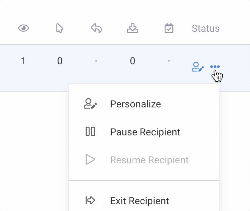
Task: Click the calendar check column header icon
Action: click(x=169, y=28)
